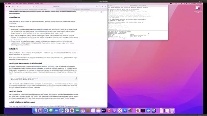Select the first GitHub tab in Safari

tap(30, 10)
